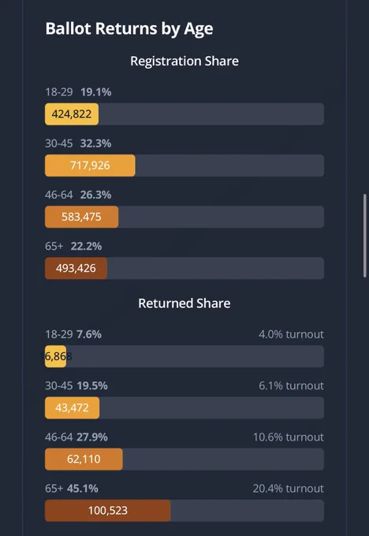Click the Registration Share section title

click(x=184, y=61)
